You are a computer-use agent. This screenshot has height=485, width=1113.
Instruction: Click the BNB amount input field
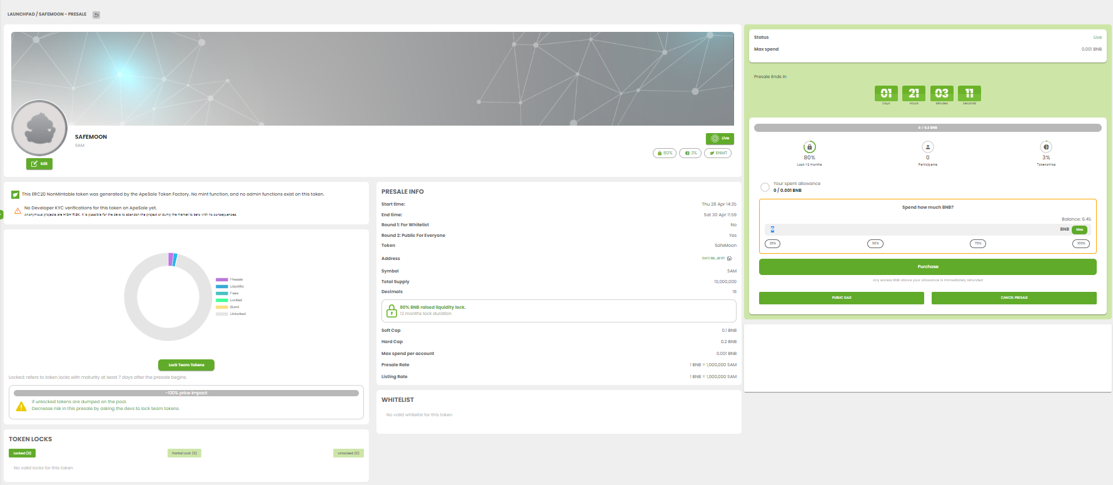pyautogui.click(x=911, y=229)
